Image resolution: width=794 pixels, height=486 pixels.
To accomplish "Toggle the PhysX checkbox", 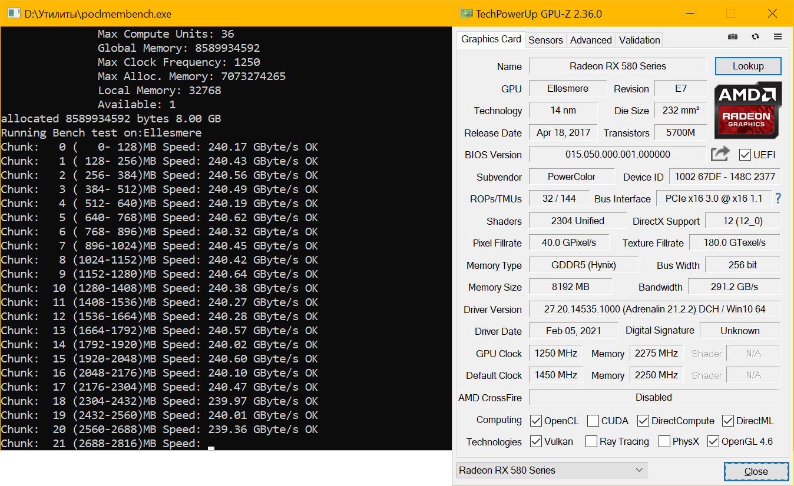I will 664,441.
